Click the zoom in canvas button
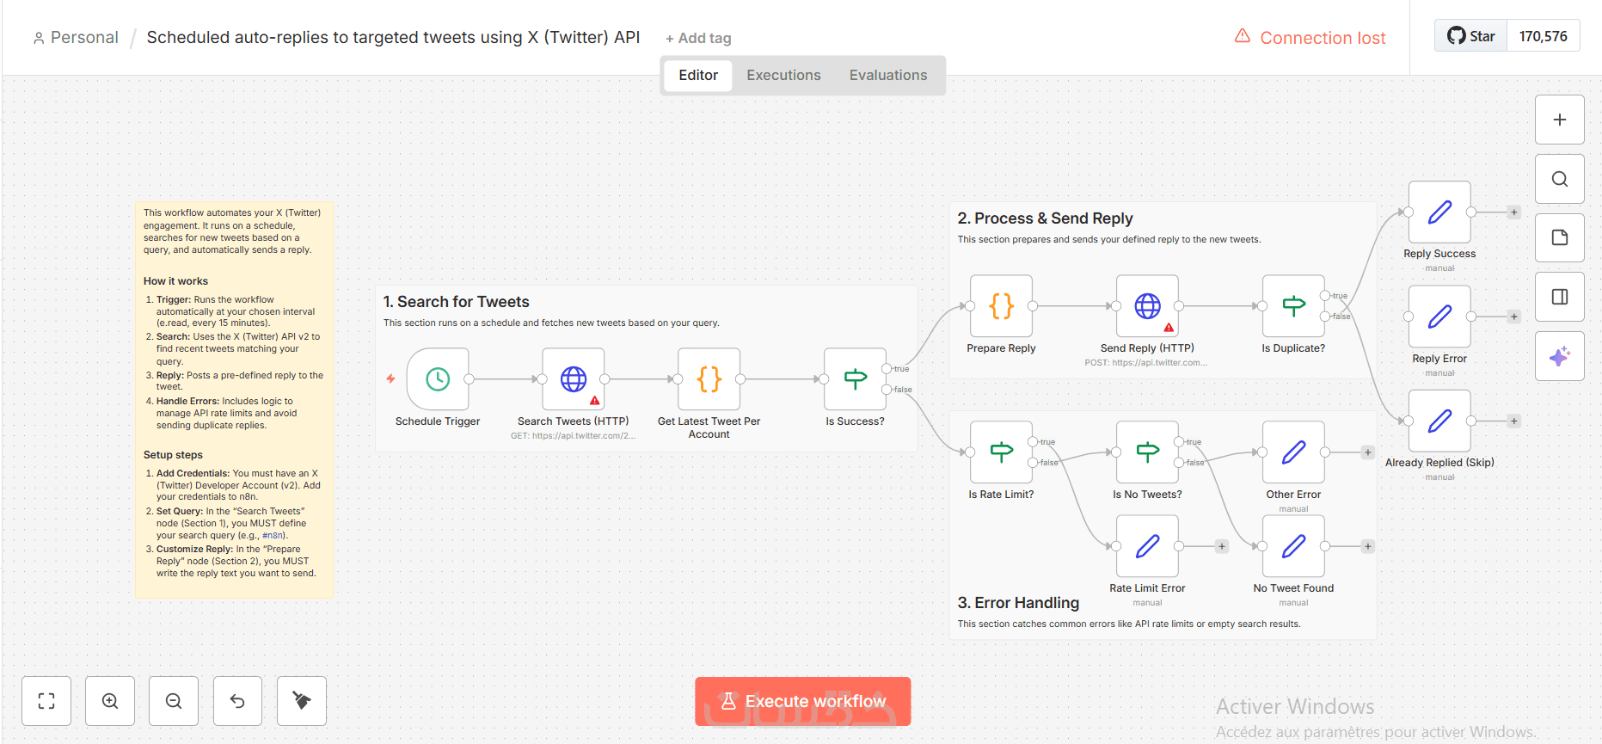1602x744 pixels. (110, 701)
